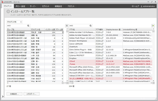Click the app list horizontal scrollbar thumb

pos(72,83)
